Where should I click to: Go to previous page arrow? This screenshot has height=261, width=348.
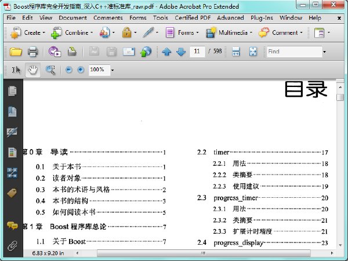(x=166, y=52)
